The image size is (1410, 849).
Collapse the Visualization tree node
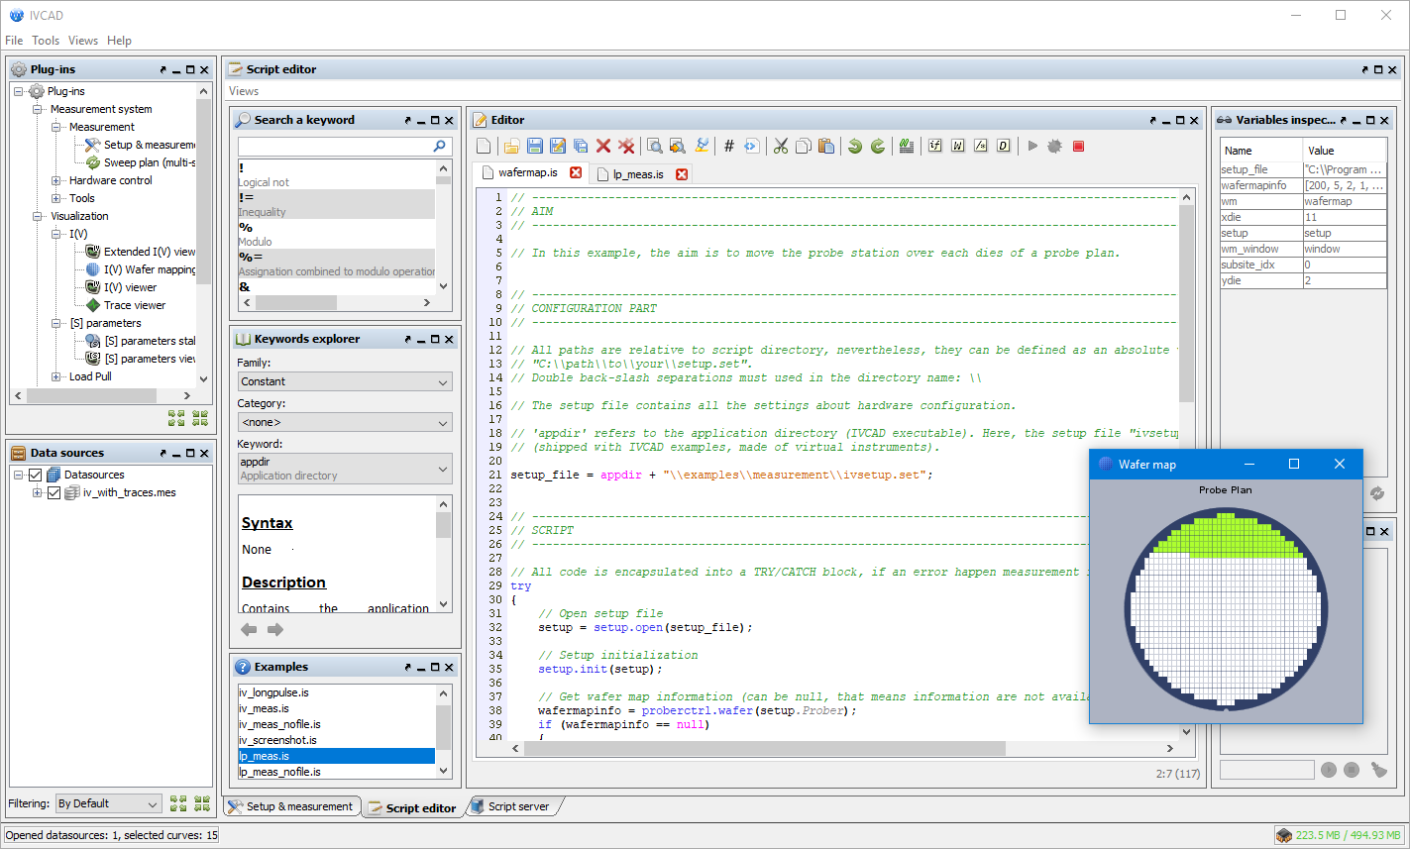38,216
